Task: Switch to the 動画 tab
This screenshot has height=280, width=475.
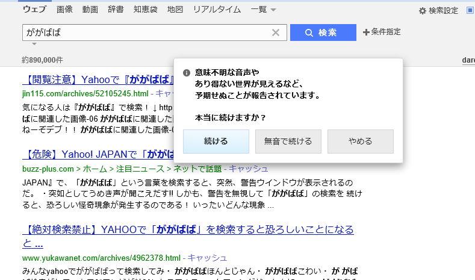Action: tap(90, 10)
